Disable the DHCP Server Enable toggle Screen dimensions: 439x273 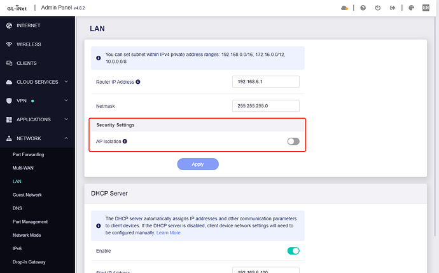pyautogui.click(x=293, y=251)
